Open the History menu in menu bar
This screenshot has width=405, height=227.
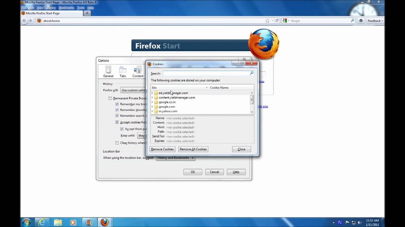[x=51, y=8]
